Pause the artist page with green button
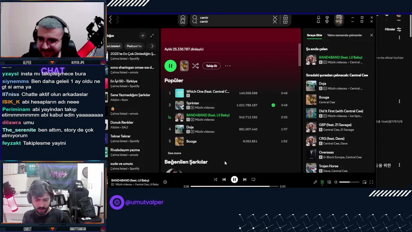The height and width of the screenshot is (232, 412). (x=170, y=66)
